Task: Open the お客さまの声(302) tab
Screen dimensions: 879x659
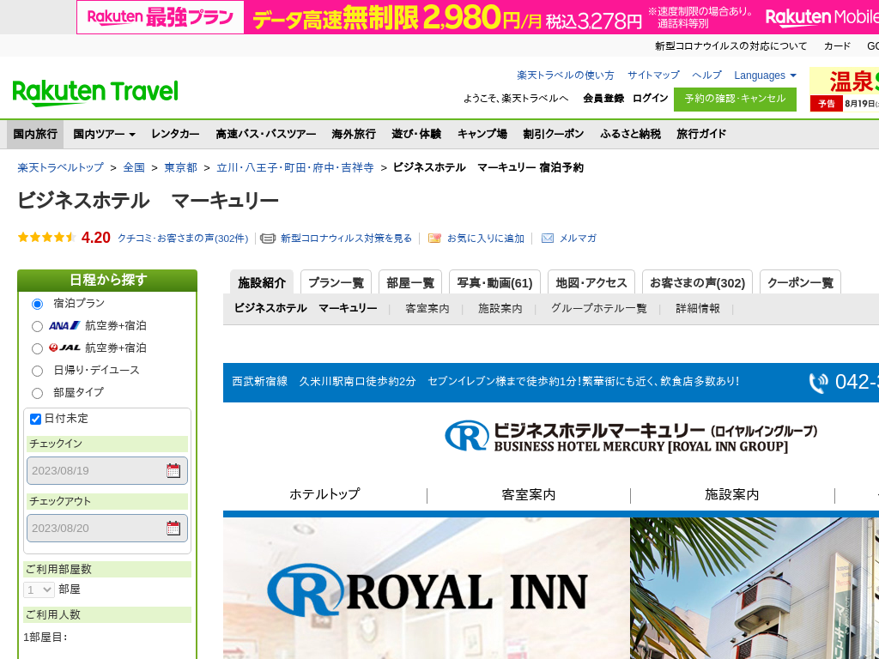Action: (697, 282)
